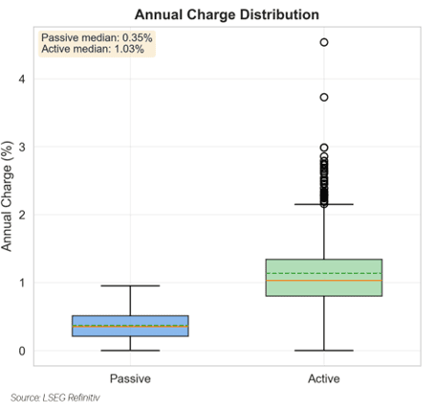
Task: Click the Annual Charge (%) axis label
Action: coord(7,196)
